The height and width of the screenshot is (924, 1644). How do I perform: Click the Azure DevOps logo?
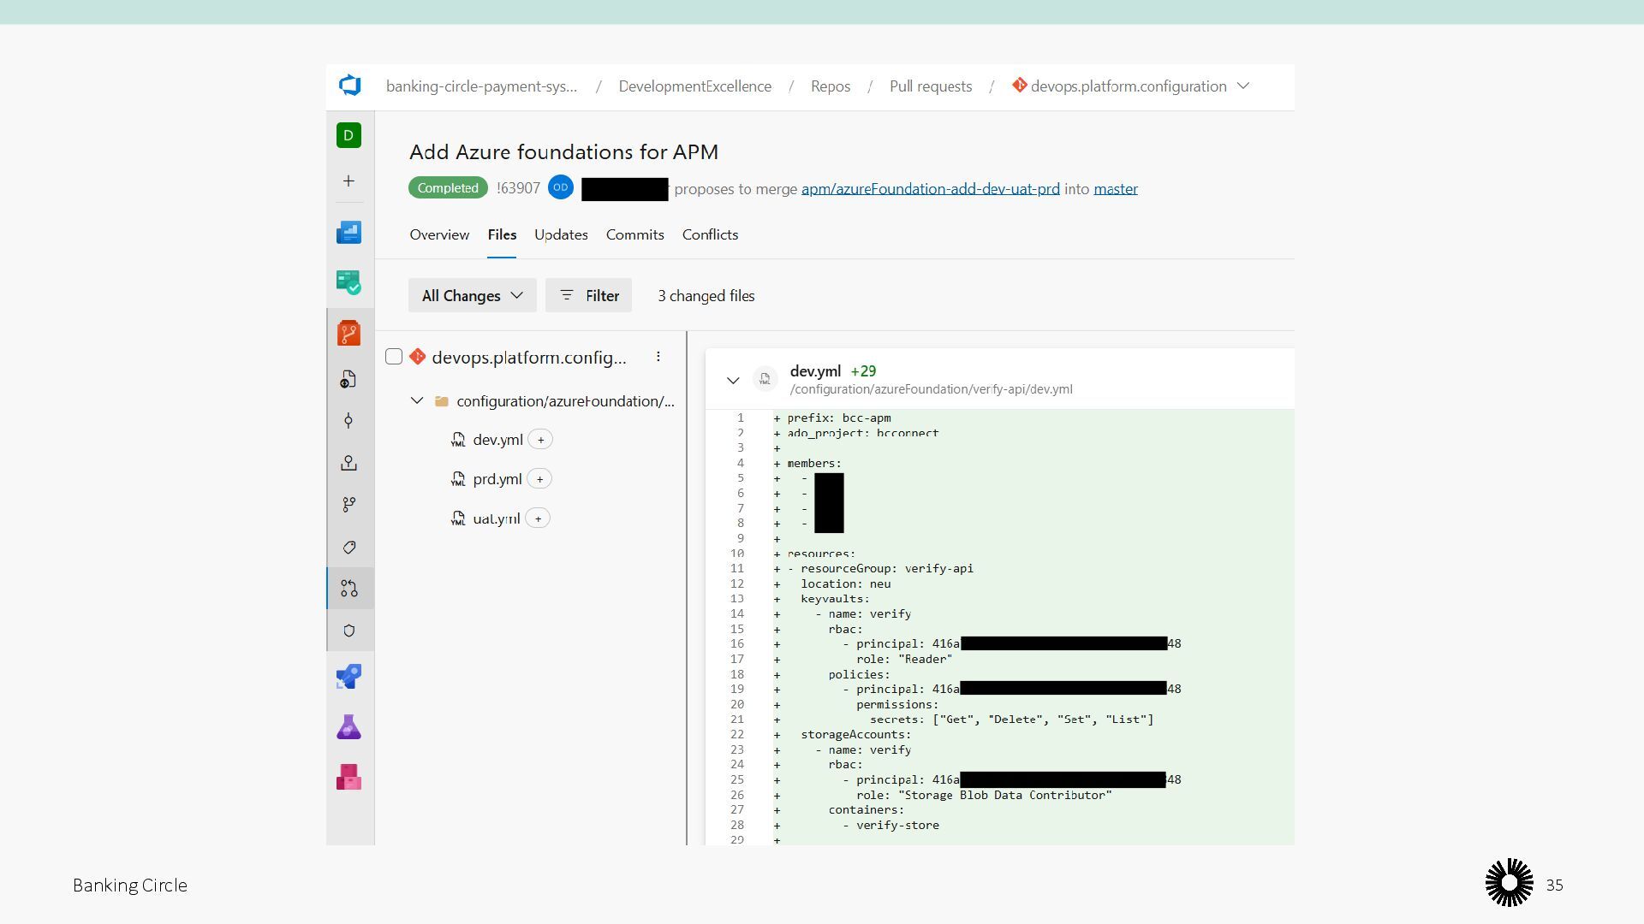[x=349, y=86]
